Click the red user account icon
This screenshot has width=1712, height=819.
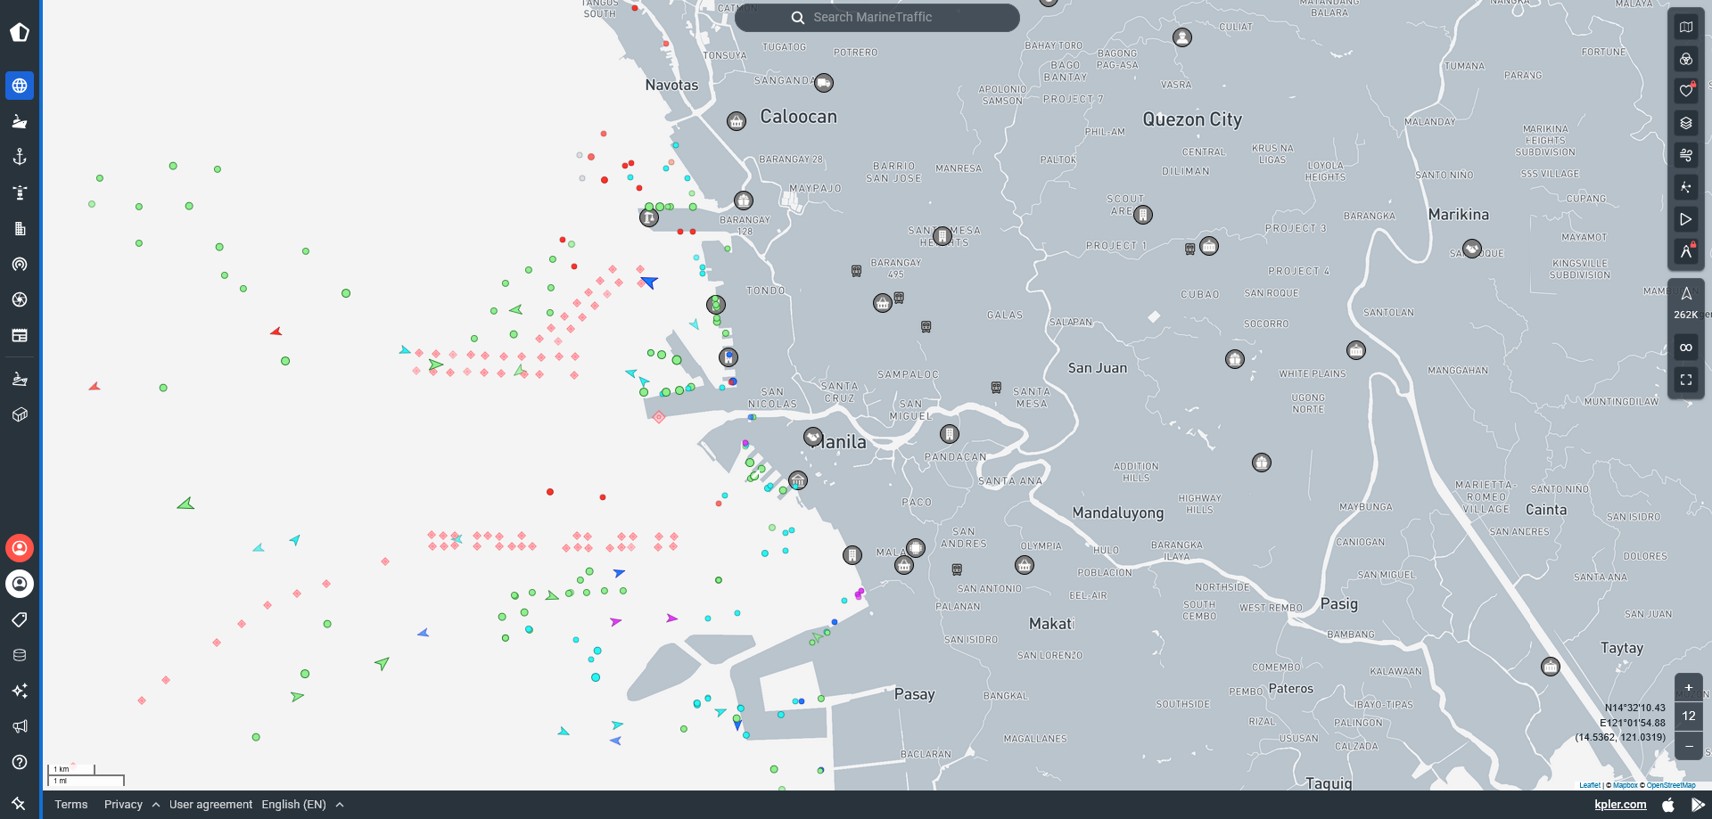(20, 548)
